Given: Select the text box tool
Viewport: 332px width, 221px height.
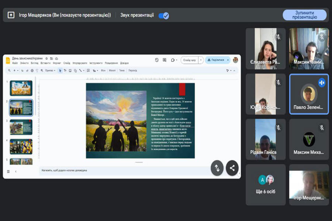Looking at the screenshot, I should (x=65, y=70).
